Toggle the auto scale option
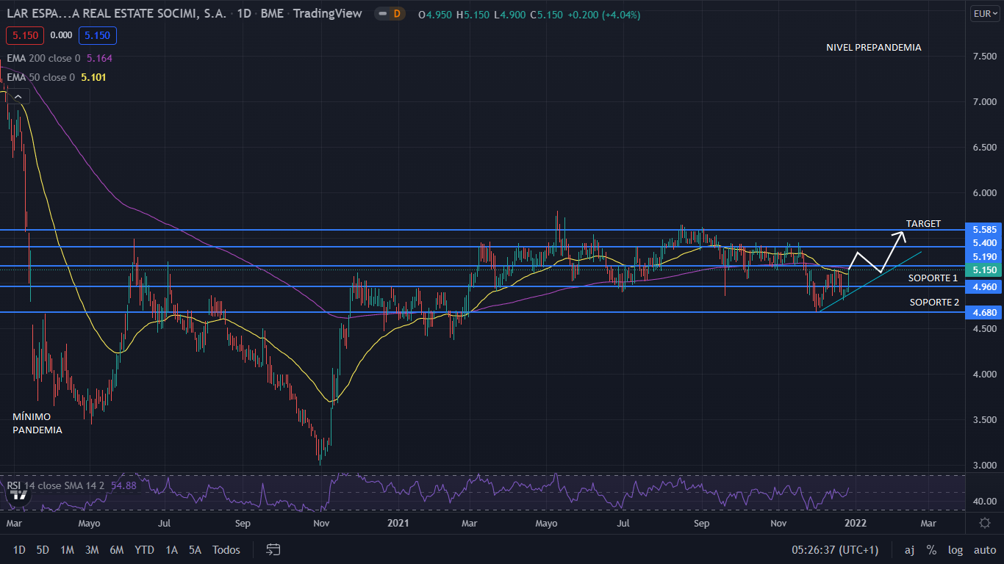This screenshot has height=564, width=1004. tap(985, 549)
